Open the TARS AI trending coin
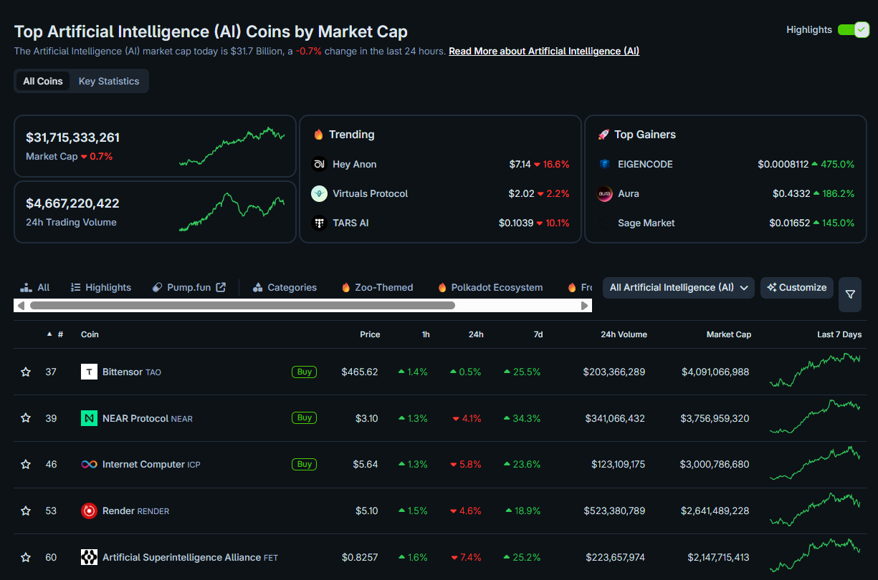Screen dimensions: 878x580 coord(350,223)
